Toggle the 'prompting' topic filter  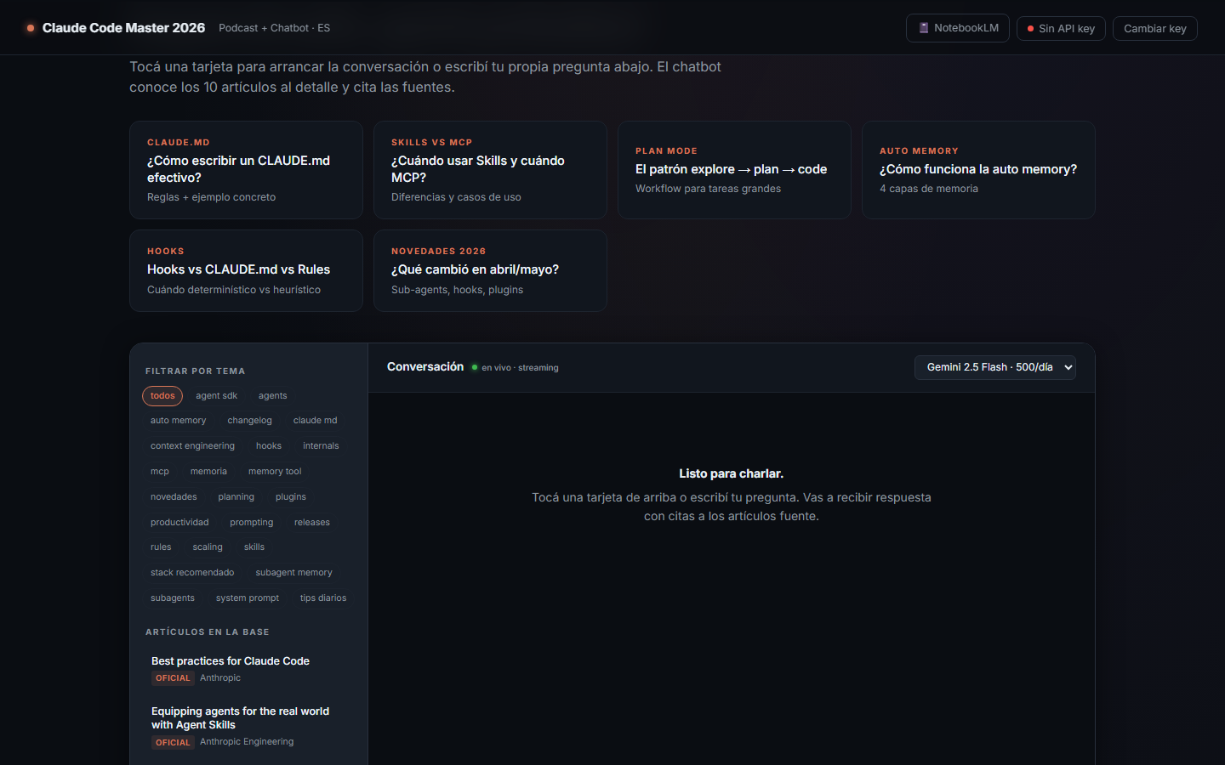tap(252, 523)
